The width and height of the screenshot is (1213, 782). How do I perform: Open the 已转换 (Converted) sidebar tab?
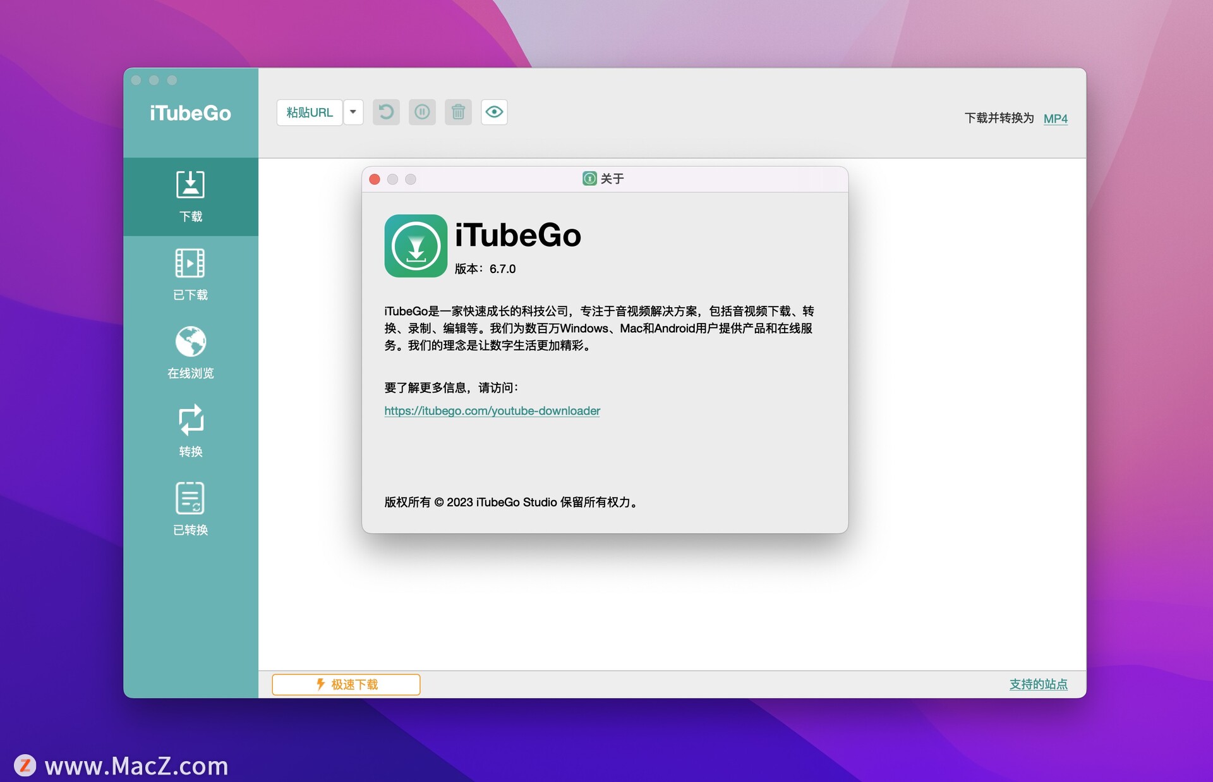(x=190, y=510)
